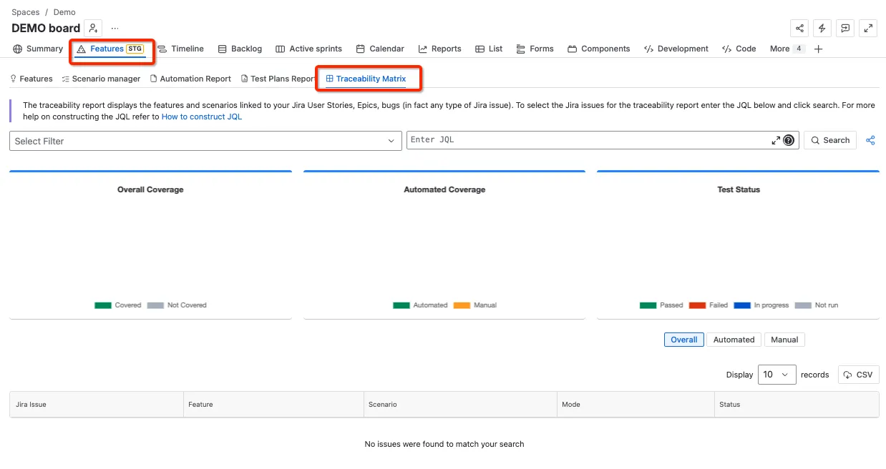Click the green Covered legend swatch
This screenshot has width=886, height=469.
(x=103, y=305)
